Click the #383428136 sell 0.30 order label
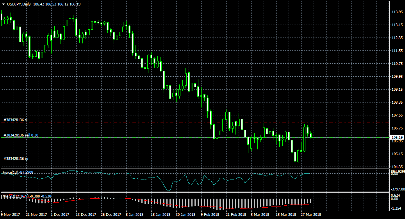Image resolution: width=405 pixels, height=219 pixels. pos(21,135)
